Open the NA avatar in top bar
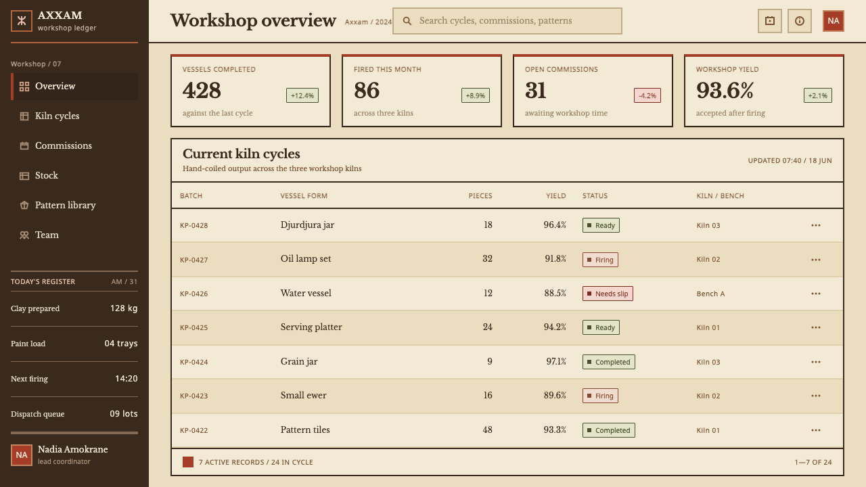 (834, 21)
